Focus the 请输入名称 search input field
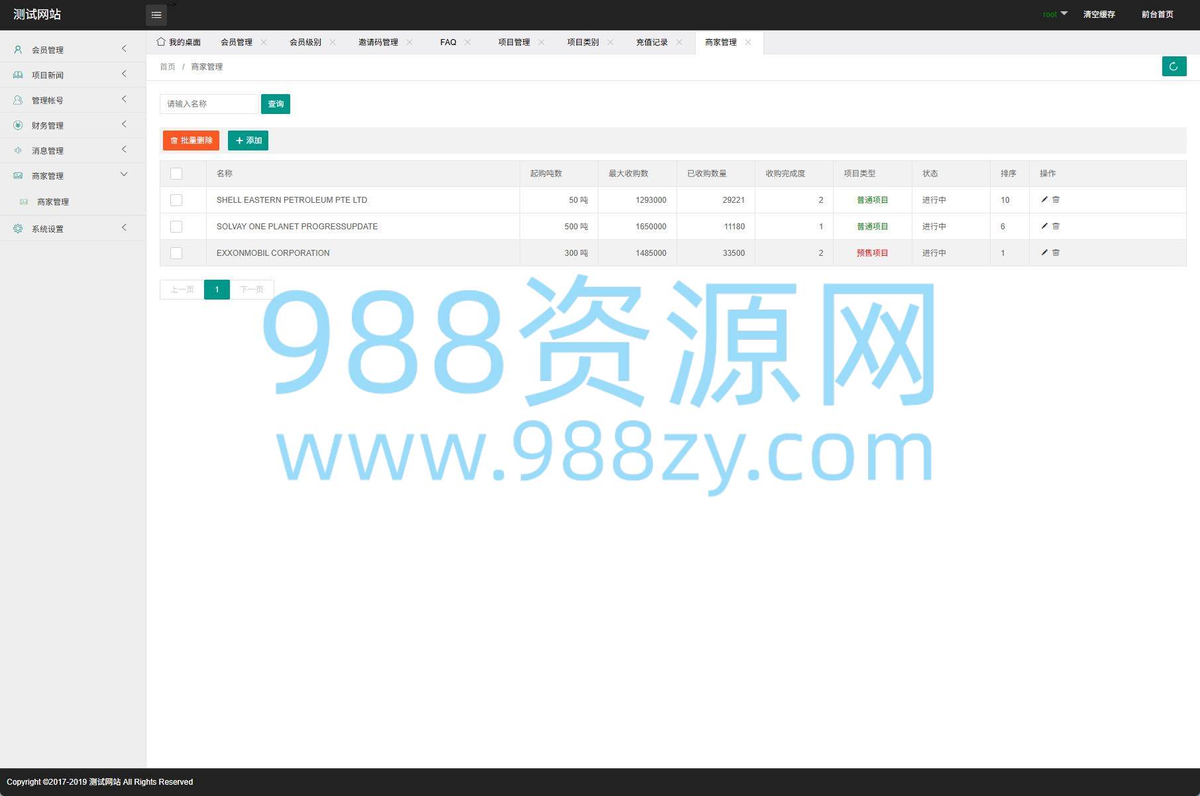Viewport: 1200px width, 796px height. [209, 104]
